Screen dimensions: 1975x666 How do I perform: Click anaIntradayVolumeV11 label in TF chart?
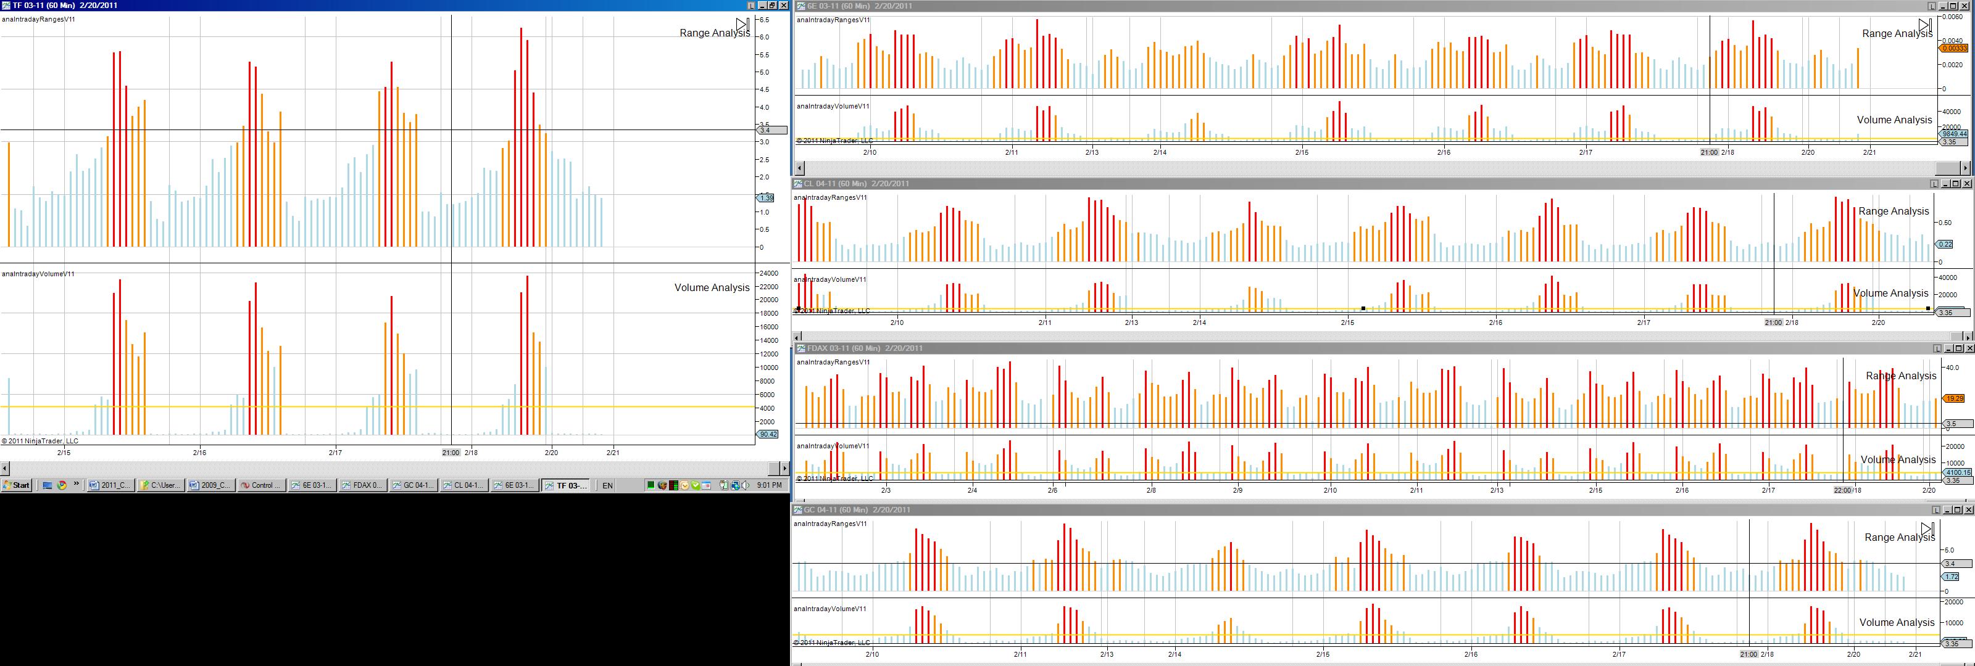[x=38, y=274]
